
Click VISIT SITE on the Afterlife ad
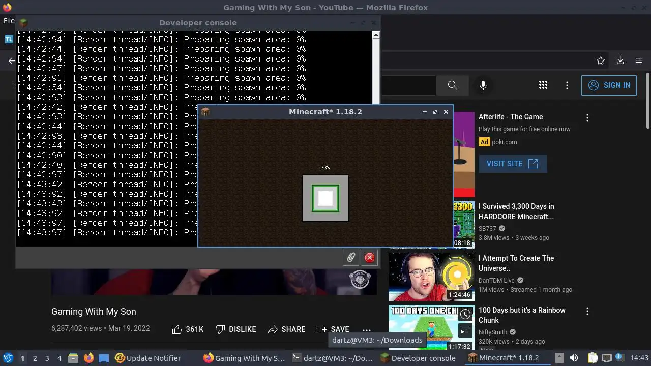click(x=513, y=164)
